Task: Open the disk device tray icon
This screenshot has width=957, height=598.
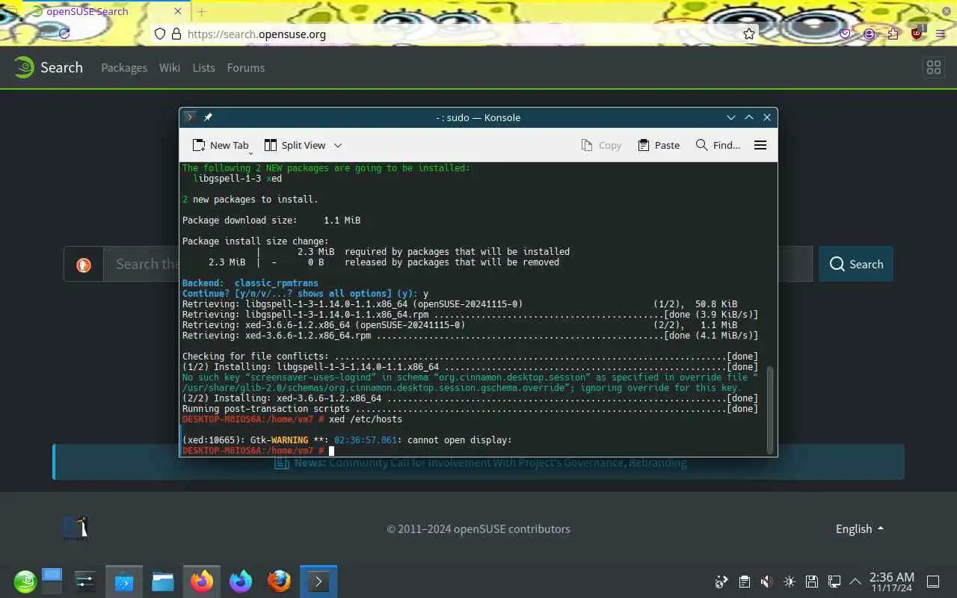Action: (812, 582)
